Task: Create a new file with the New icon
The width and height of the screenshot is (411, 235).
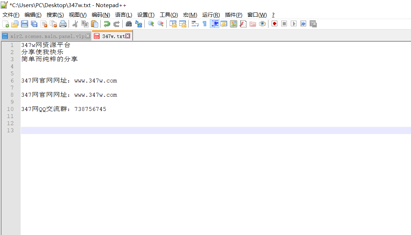Action: (x=5, y=24)
